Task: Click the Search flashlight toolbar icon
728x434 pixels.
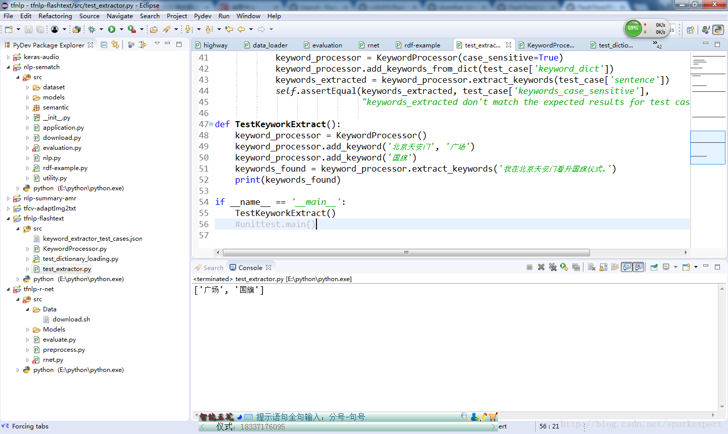Action: point(166,29)
